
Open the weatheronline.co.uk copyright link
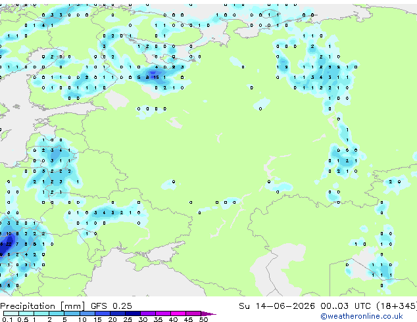tap(362, 316)
